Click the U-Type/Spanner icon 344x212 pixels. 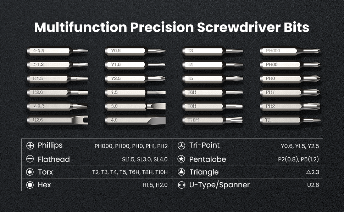tap(181, 185)
